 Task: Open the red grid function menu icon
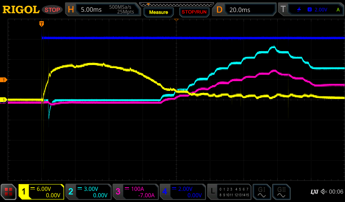(x=9, y=192)
